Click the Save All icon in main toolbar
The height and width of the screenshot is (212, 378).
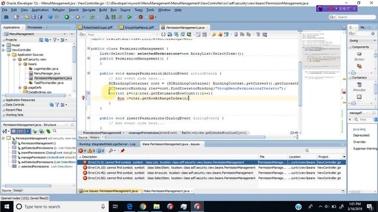[x=40, y=17]
